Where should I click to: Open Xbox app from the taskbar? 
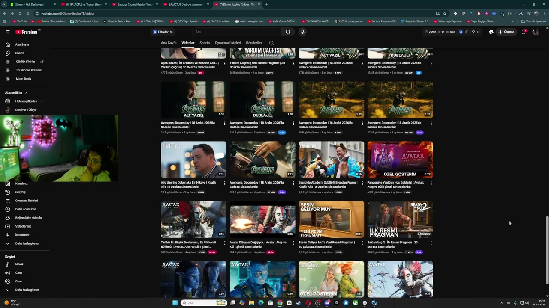(x=355, y=303)
